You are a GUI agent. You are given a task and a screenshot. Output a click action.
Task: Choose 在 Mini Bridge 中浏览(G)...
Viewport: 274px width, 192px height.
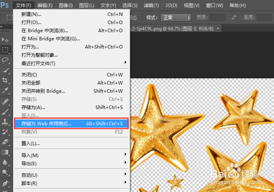point(72,39)
